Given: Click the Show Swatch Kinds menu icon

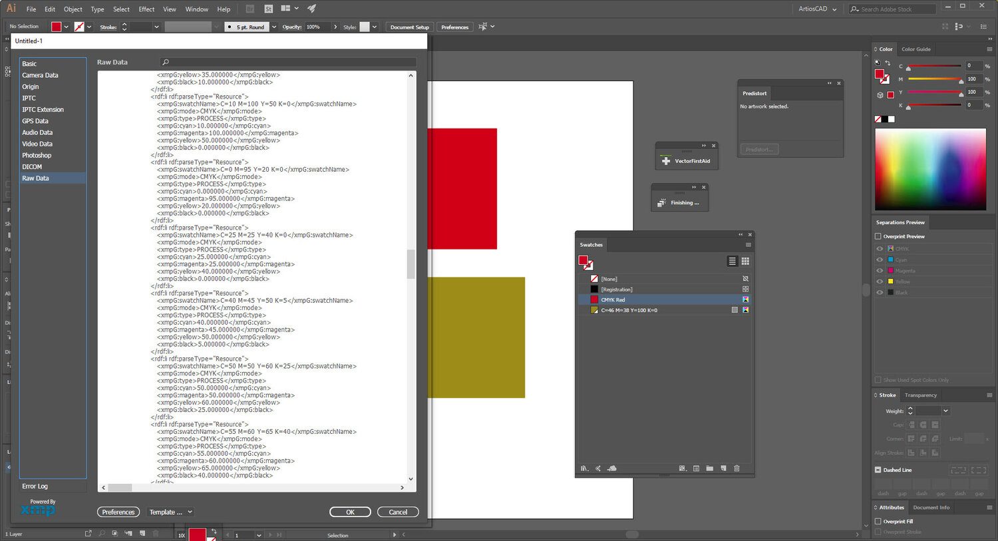Looking at the screenshot, I should point(682,468).
